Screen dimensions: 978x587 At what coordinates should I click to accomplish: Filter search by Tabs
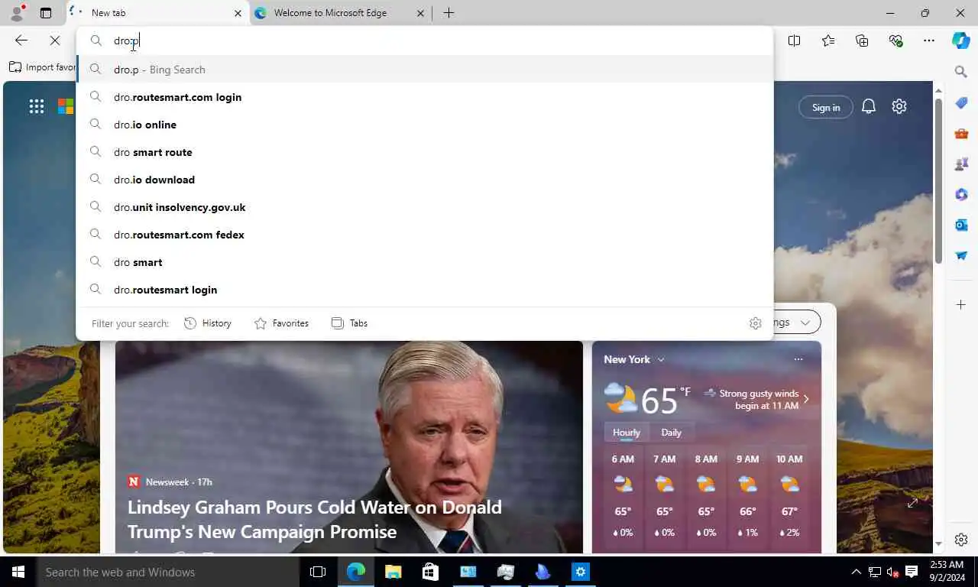349,323
